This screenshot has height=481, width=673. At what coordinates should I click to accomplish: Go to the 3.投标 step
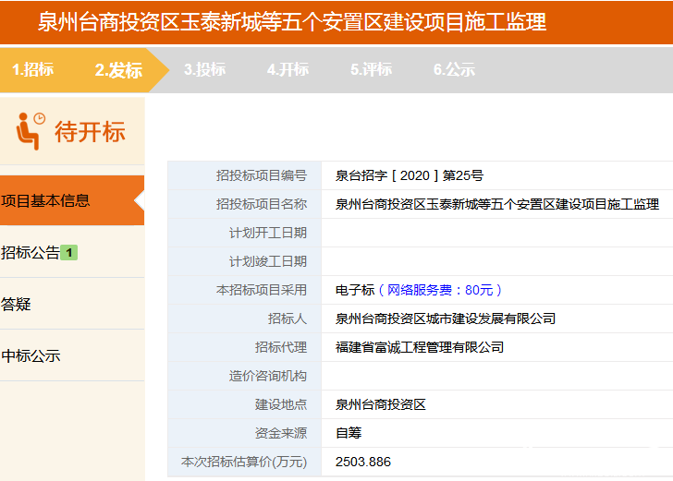204,69
